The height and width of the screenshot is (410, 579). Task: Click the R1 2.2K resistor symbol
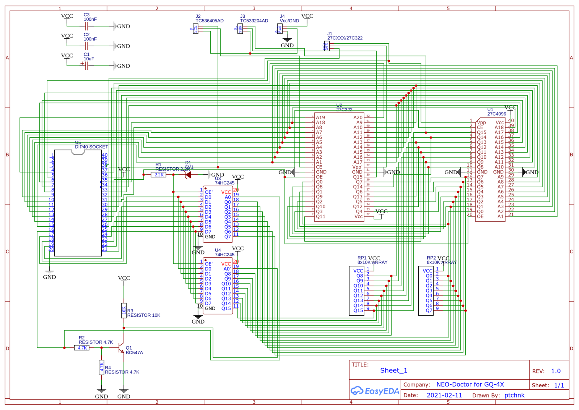pyautogui.click(x=159, y=175)
